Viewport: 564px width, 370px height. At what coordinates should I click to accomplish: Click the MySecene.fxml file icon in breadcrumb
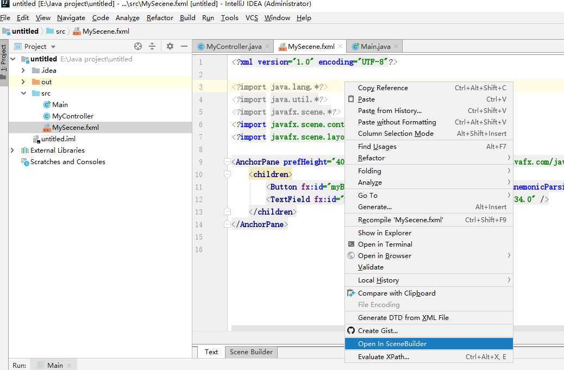click(x=77, y=32)
